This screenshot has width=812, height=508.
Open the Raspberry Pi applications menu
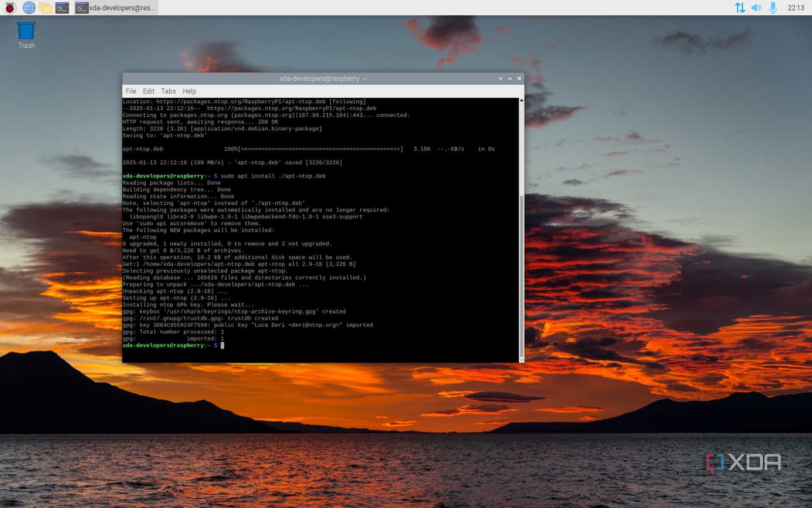(8, 8)
